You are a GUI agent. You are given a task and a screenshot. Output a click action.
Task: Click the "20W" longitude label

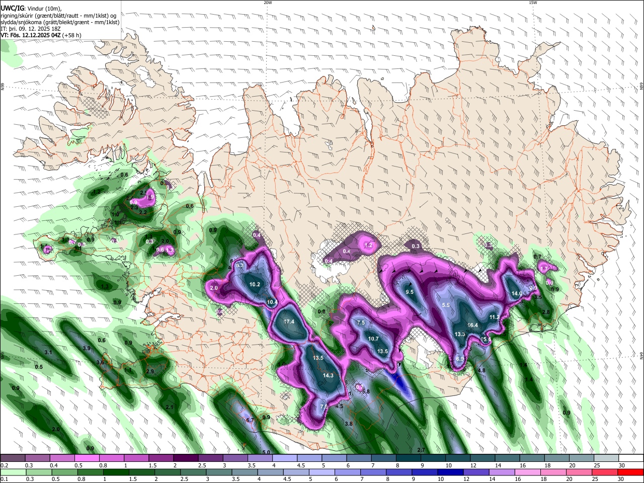point(268,3)
